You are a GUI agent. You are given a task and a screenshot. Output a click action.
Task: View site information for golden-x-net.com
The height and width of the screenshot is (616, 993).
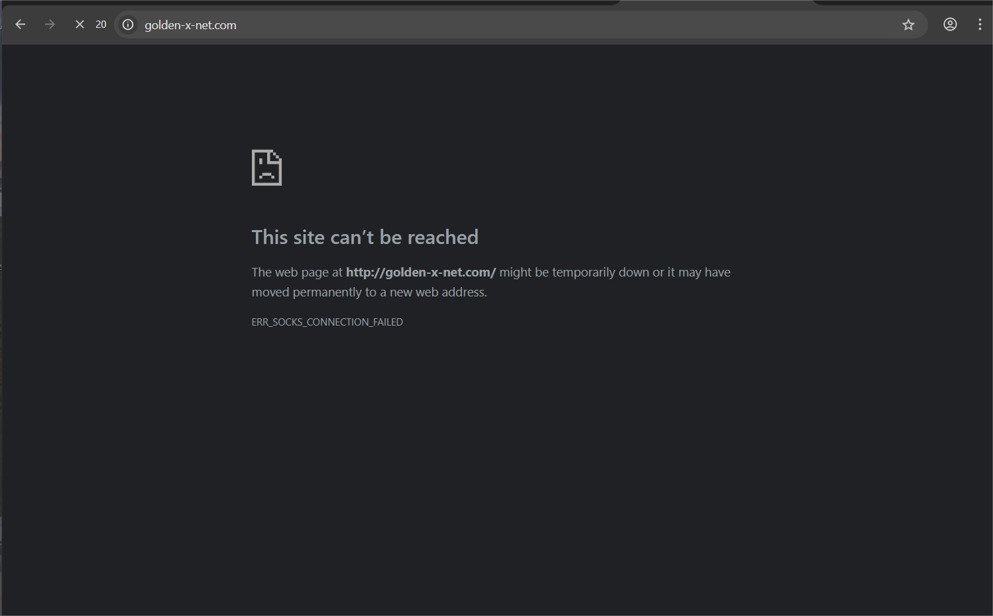click(128, 25)
